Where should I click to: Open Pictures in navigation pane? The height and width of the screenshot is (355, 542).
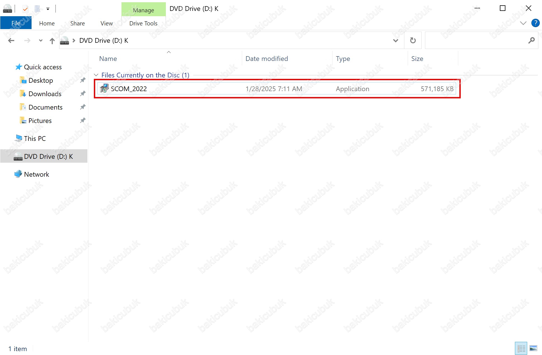(40, 121)
